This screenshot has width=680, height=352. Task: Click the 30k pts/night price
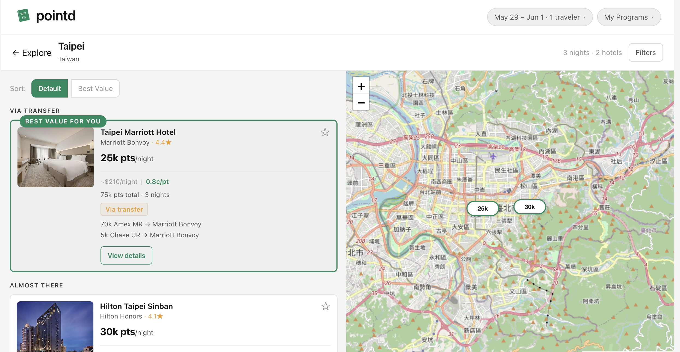pyautogui.click(x=127, y=332)
